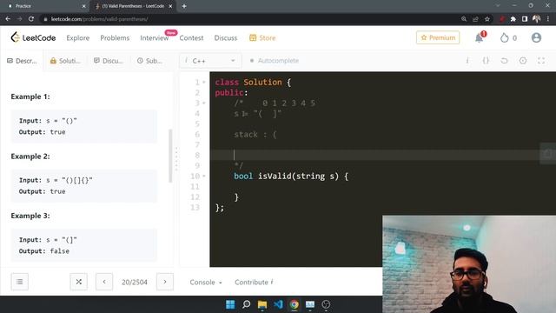The image size is (556, 313).
Task: Switch to the Solution tab
Action: point(65,61)
